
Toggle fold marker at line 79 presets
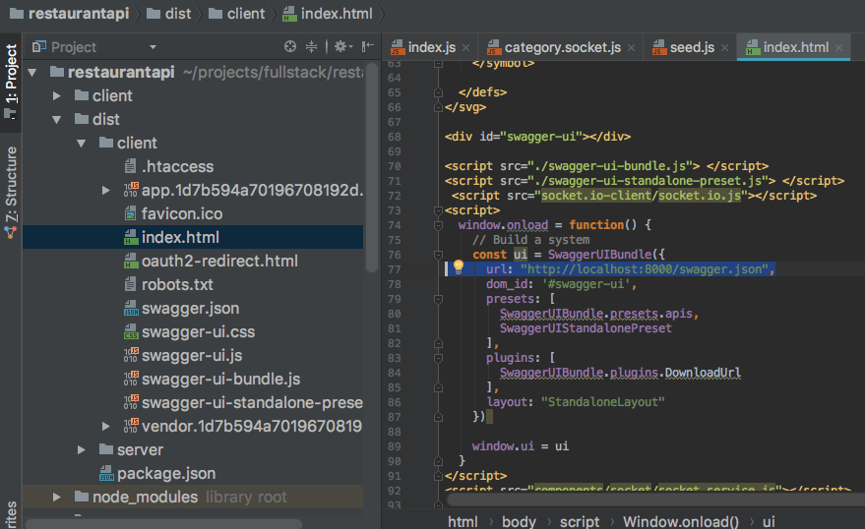coord(438,299)
